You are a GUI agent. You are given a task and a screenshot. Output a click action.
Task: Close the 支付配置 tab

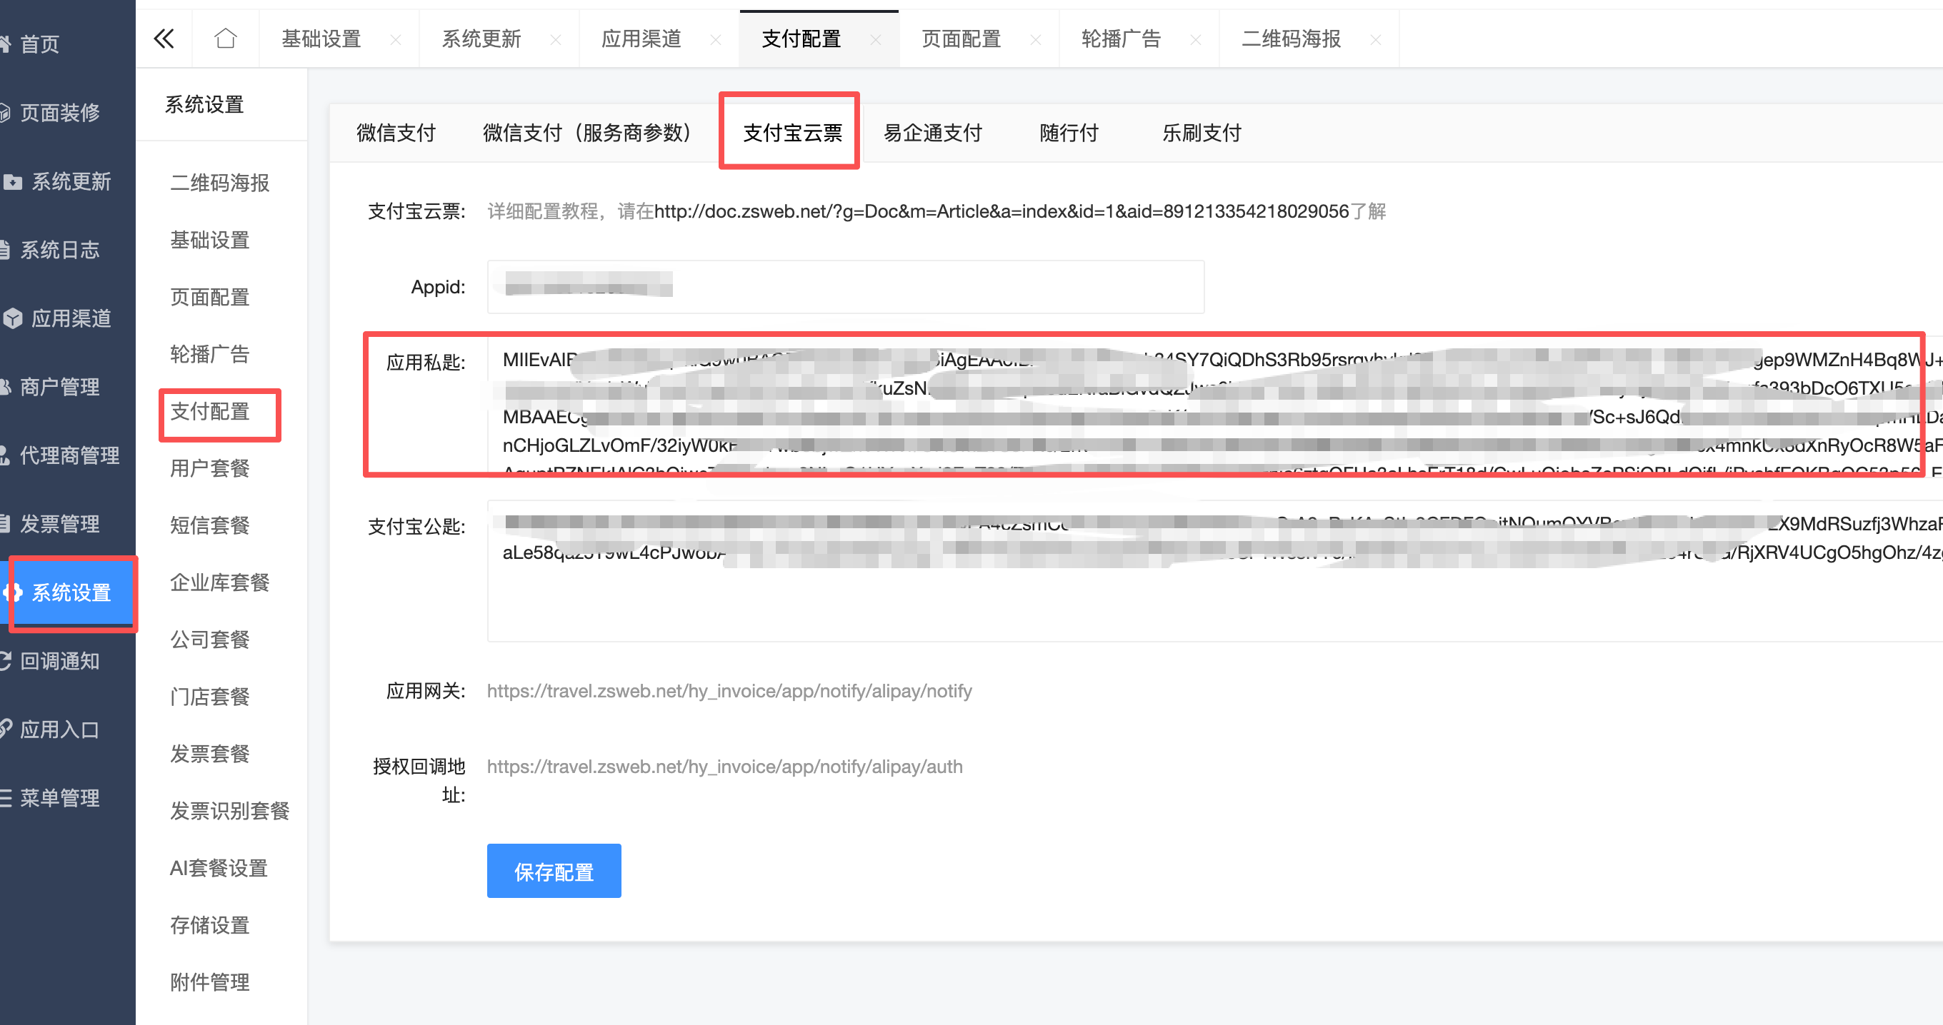coord(876,40)
